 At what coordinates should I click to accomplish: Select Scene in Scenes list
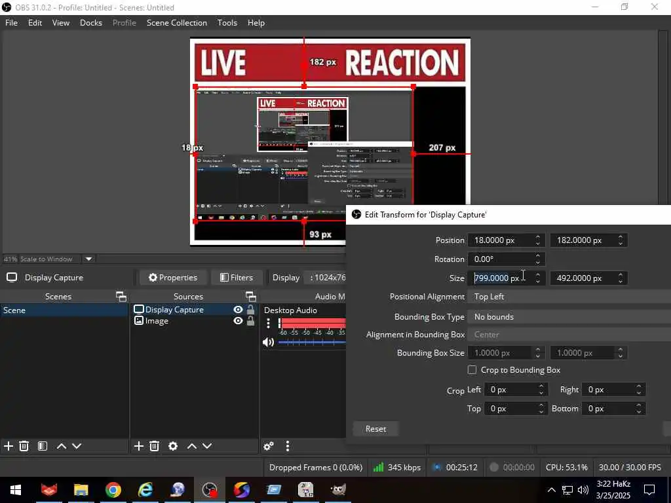[64, 310]
